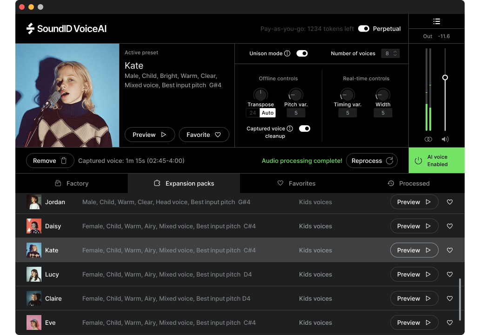480x335 pixels.
Task: Preview Eve voice
Action: (414, 322)
